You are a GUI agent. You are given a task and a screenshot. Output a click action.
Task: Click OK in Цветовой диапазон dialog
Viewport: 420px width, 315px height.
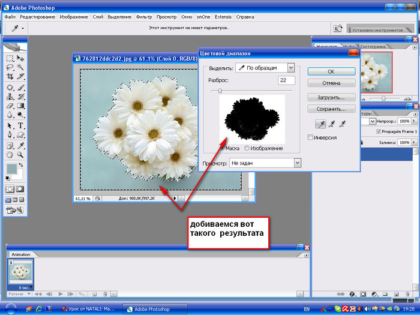(331, 71)
